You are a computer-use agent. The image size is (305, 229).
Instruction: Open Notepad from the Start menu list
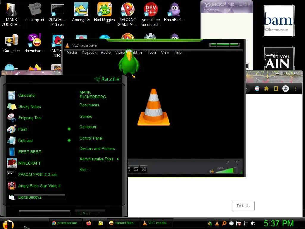(26, 140)
